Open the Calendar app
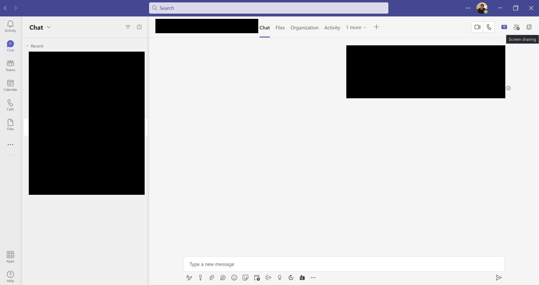Screen dimensions: 539x285 10,85
